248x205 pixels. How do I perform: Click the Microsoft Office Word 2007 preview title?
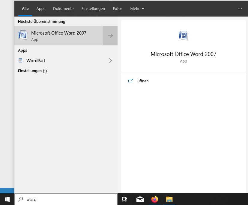[x=183, y=54]
